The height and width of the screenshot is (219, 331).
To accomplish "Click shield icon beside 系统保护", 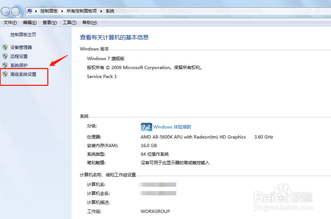I will point(5,65).
